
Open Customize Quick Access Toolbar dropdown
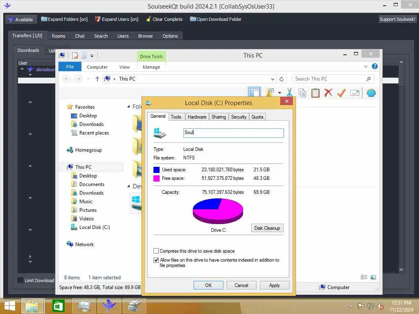92,56
